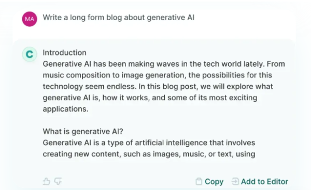Click the line starting 'creating new content'
This screenshot has height=190, width=311.
point(149,154)
